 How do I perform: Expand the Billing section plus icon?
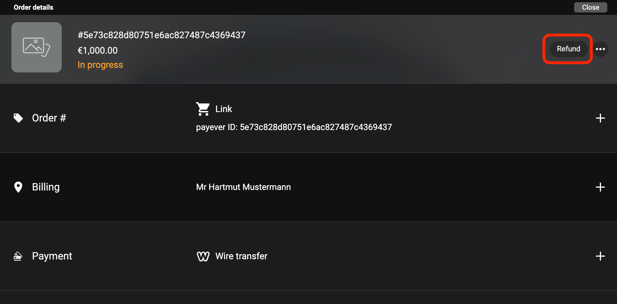point(600,187)
